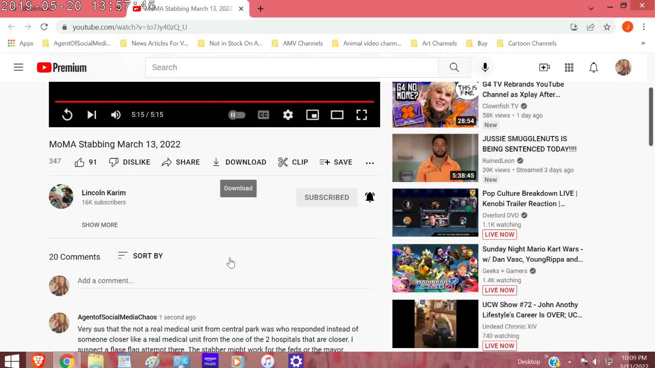
Task: Like the video thumbs up icon
Action: tap(79, 163)
